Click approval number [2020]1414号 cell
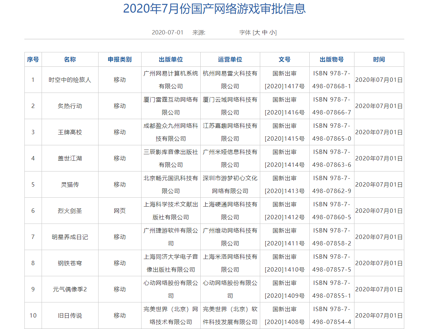 click(285, 158)
